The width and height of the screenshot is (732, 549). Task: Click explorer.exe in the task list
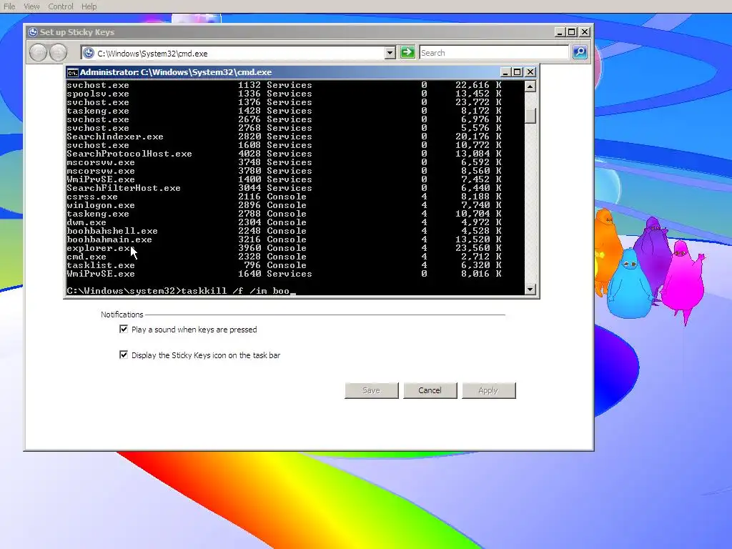click(x=101, y=248)
